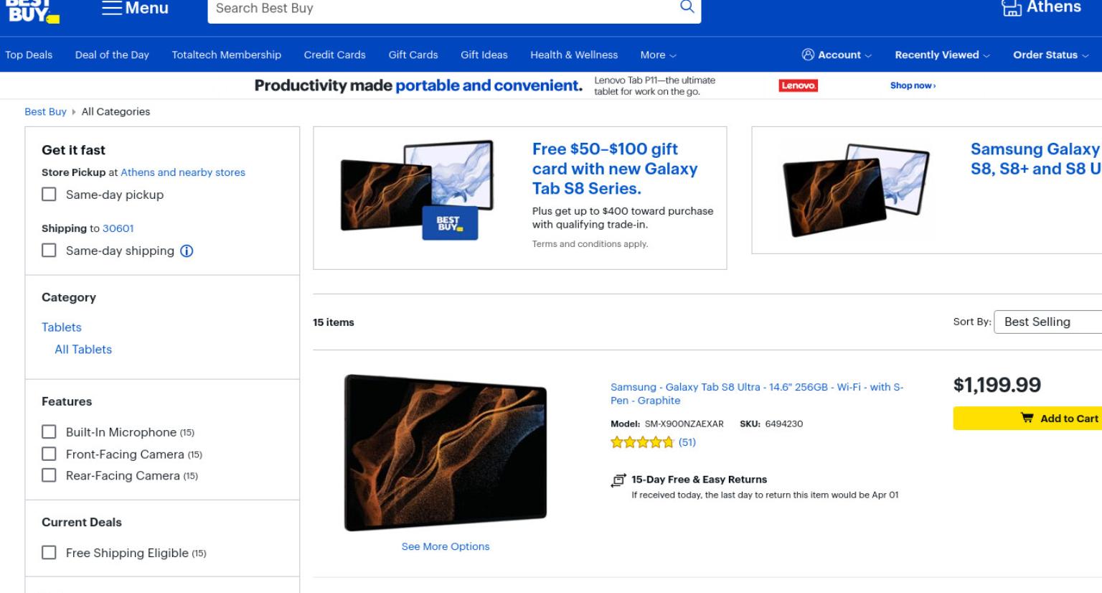Open Top Deals
The image size is (1102, 593).
pos(29,55)
